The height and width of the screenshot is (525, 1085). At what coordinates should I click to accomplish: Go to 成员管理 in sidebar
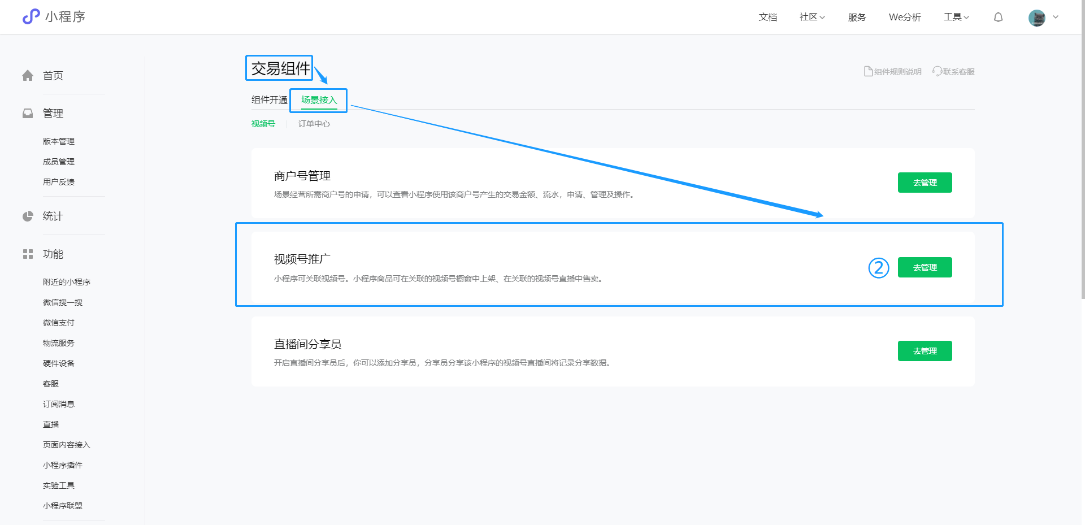(x=59, y=162)
